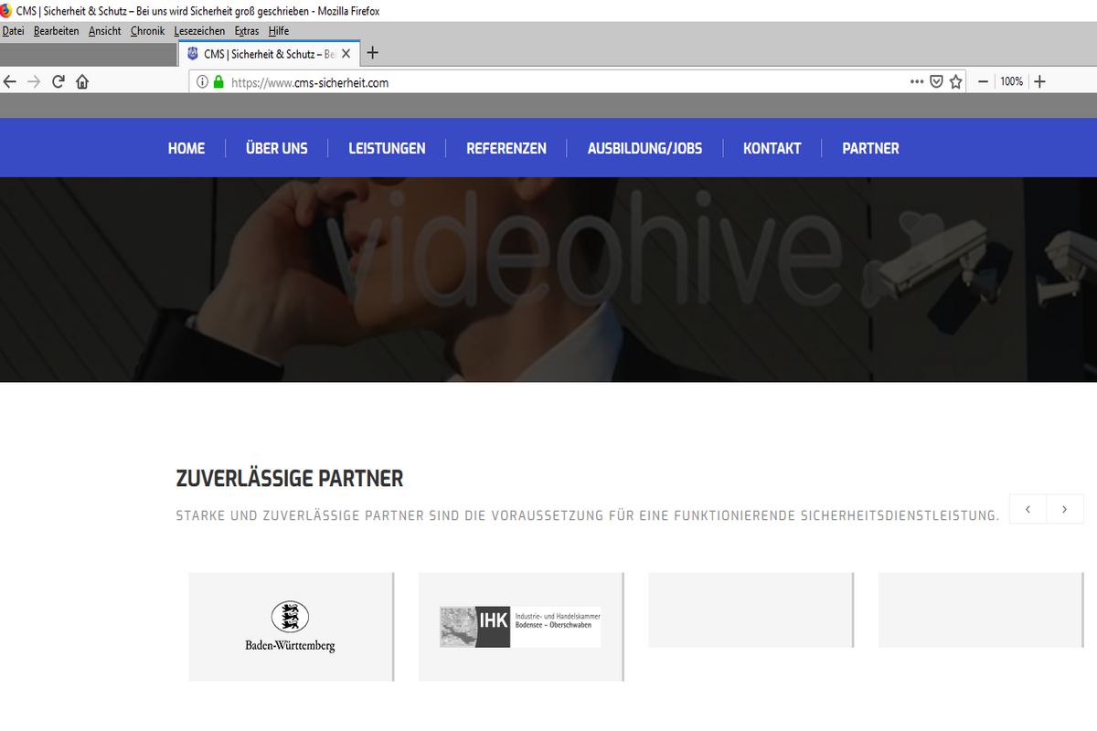Navigate to the Leistungen page
Viewport: 1097px width, 731px height.
tap(387, 148)
